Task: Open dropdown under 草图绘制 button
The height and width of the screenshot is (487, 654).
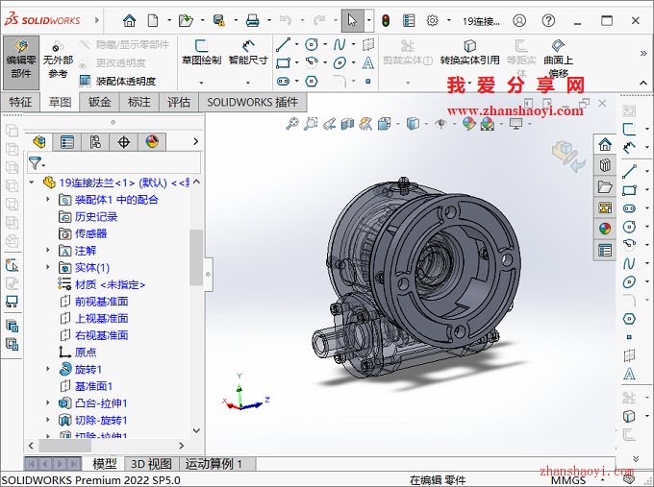Action: 201,83
